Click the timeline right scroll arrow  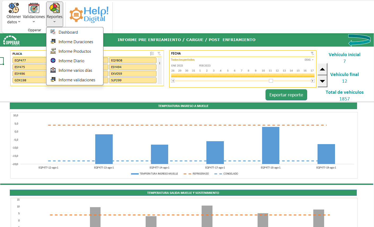[x=313, y=81]
